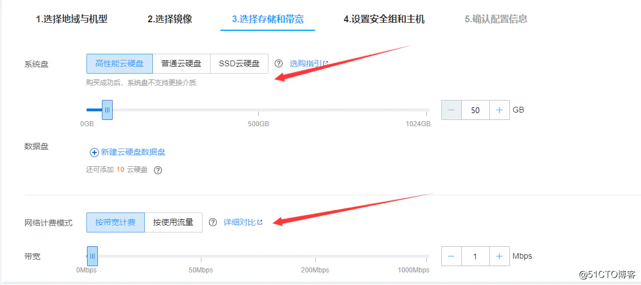The height and width of the screenshot is (285, 641).
Task: Increase system disk size with plus button
Action: point(499,110)
